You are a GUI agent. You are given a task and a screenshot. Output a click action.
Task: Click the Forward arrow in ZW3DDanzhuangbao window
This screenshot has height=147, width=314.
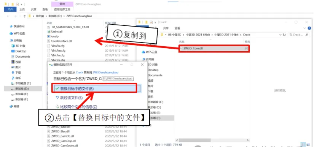(15, 16)
